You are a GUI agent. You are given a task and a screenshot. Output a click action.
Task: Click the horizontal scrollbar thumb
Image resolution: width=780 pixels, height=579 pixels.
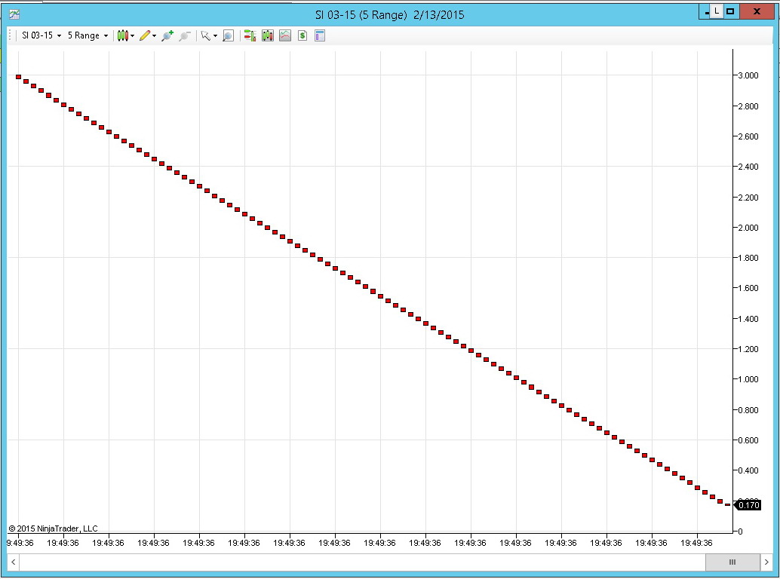click(x=732, y=562)
